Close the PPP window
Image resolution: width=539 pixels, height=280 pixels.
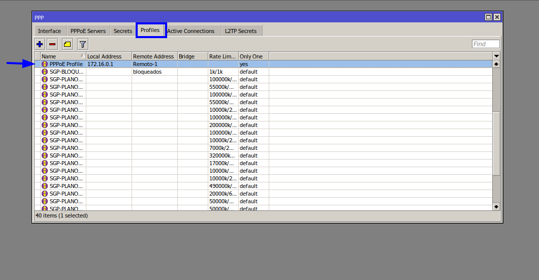(497, 17)
